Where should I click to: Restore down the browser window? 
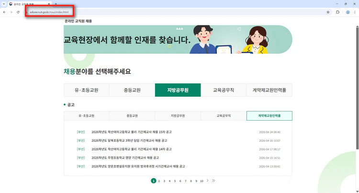coord(346,4)
